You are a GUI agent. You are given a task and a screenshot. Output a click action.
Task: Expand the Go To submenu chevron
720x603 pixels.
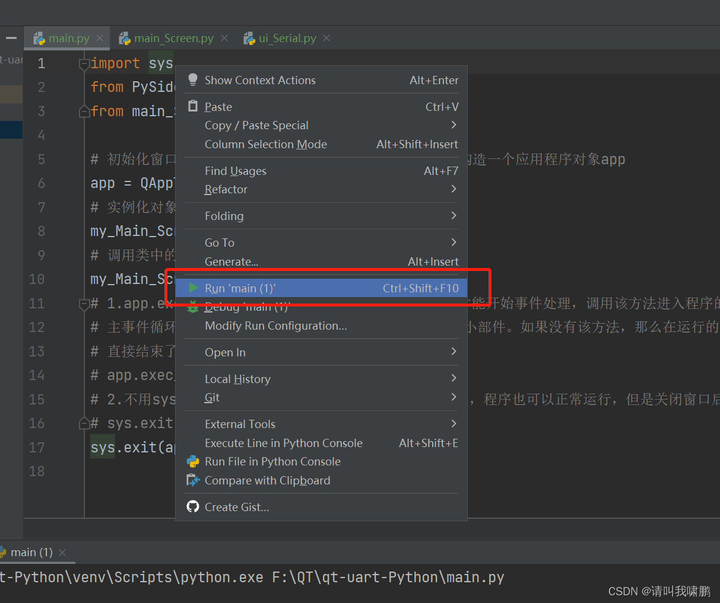(454, 242)
